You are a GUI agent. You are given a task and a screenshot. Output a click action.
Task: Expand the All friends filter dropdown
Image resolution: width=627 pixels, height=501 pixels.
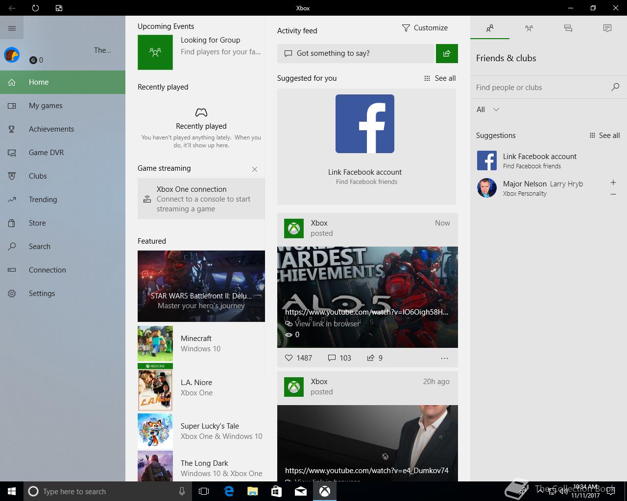coord(488,110)
